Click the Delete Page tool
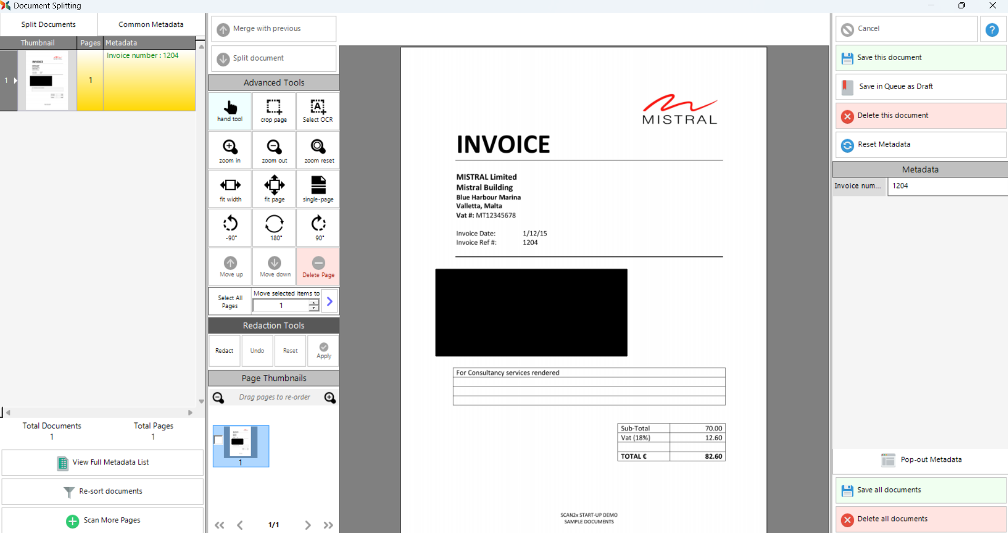 tap(318, 266)
